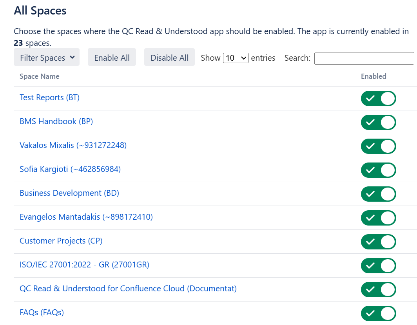The height and width of the screenshot is (325, 417).
Task: Turn off Vakalos Mixalis space toggle
Action: pos(378,146)
